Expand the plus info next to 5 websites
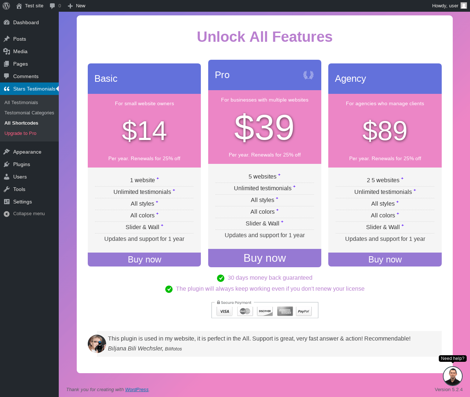This screenshot has height=397, width=470. pyautogui.click(x=279, y=175)
